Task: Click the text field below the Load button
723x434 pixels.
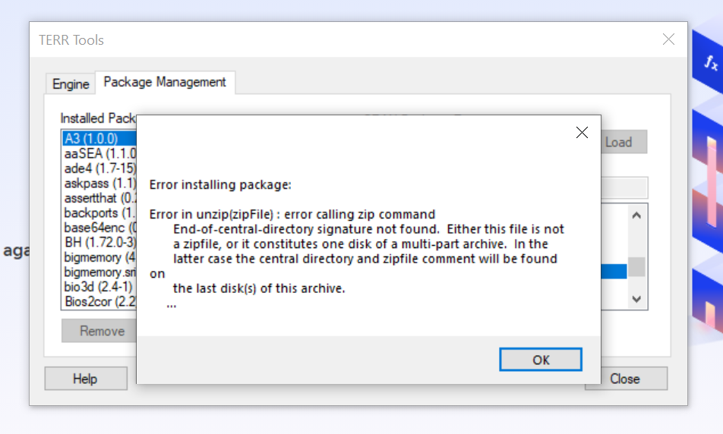Action: click(624, 187)
